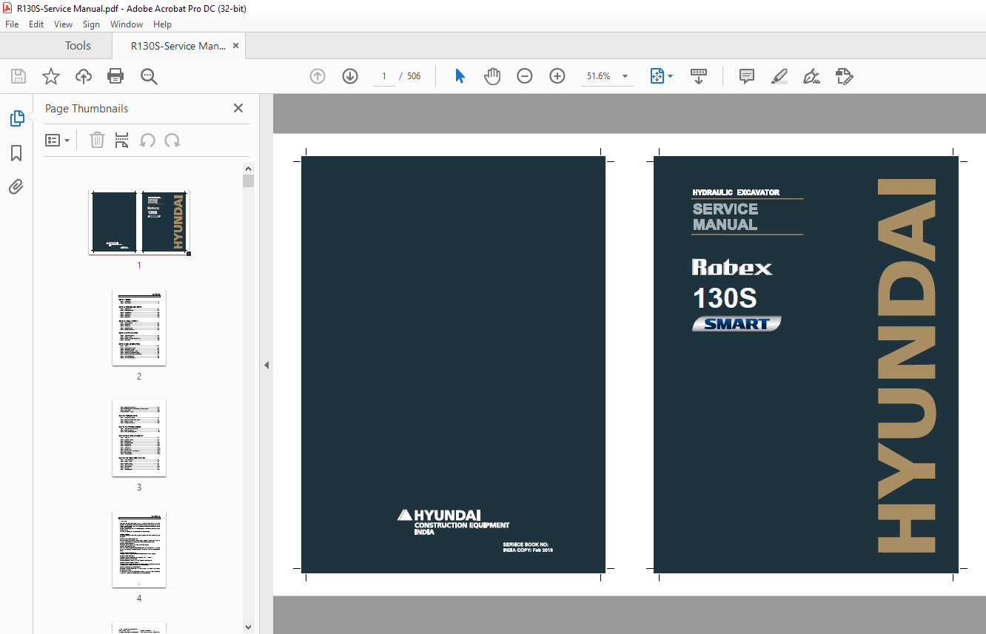Open the thumbnails options dropdown menu
Screen dimensions: 986x634
[x=57, y=140]
